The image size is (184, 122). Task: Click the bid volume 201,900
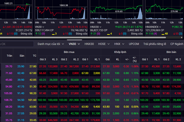coord(74,100)
